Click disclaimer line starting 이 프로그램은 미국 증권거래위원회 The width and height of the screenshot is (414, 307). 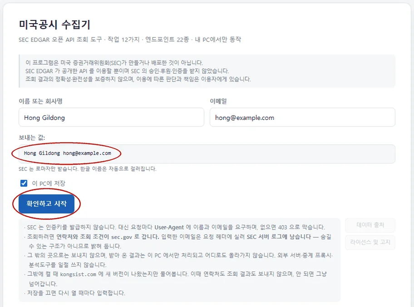coord(114,63)
